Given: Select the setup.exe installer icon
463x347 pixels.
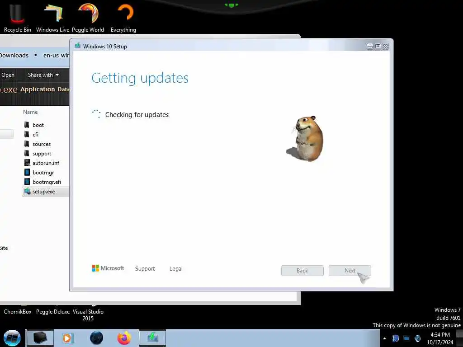Looking at the screenshot, I should coord(27,191).
